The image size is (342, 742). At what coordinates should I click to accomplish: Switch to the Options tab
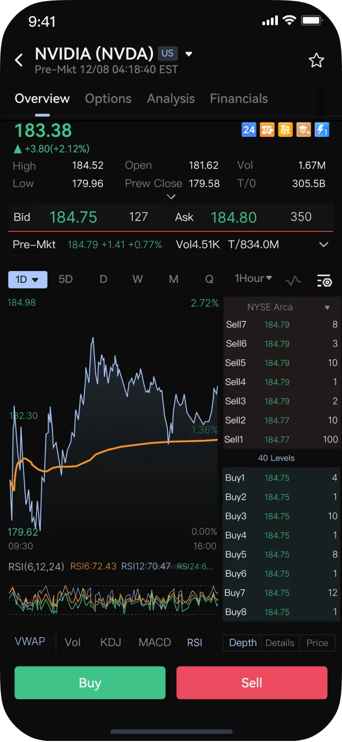point(108,98)
